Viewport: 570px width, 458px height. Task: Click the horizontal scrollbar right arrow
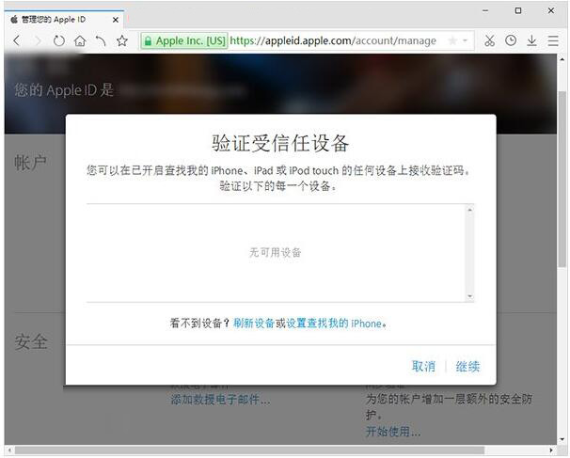tap(551, 450)
